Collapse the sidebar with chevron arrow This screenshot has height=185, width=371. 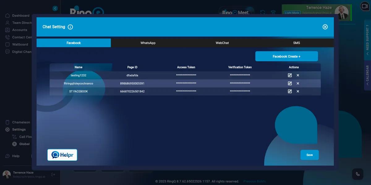click(55, 8)
